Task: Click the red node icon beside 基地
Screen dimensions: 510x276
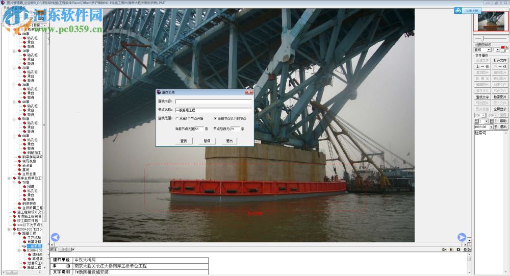Action: tap(19, 169)
